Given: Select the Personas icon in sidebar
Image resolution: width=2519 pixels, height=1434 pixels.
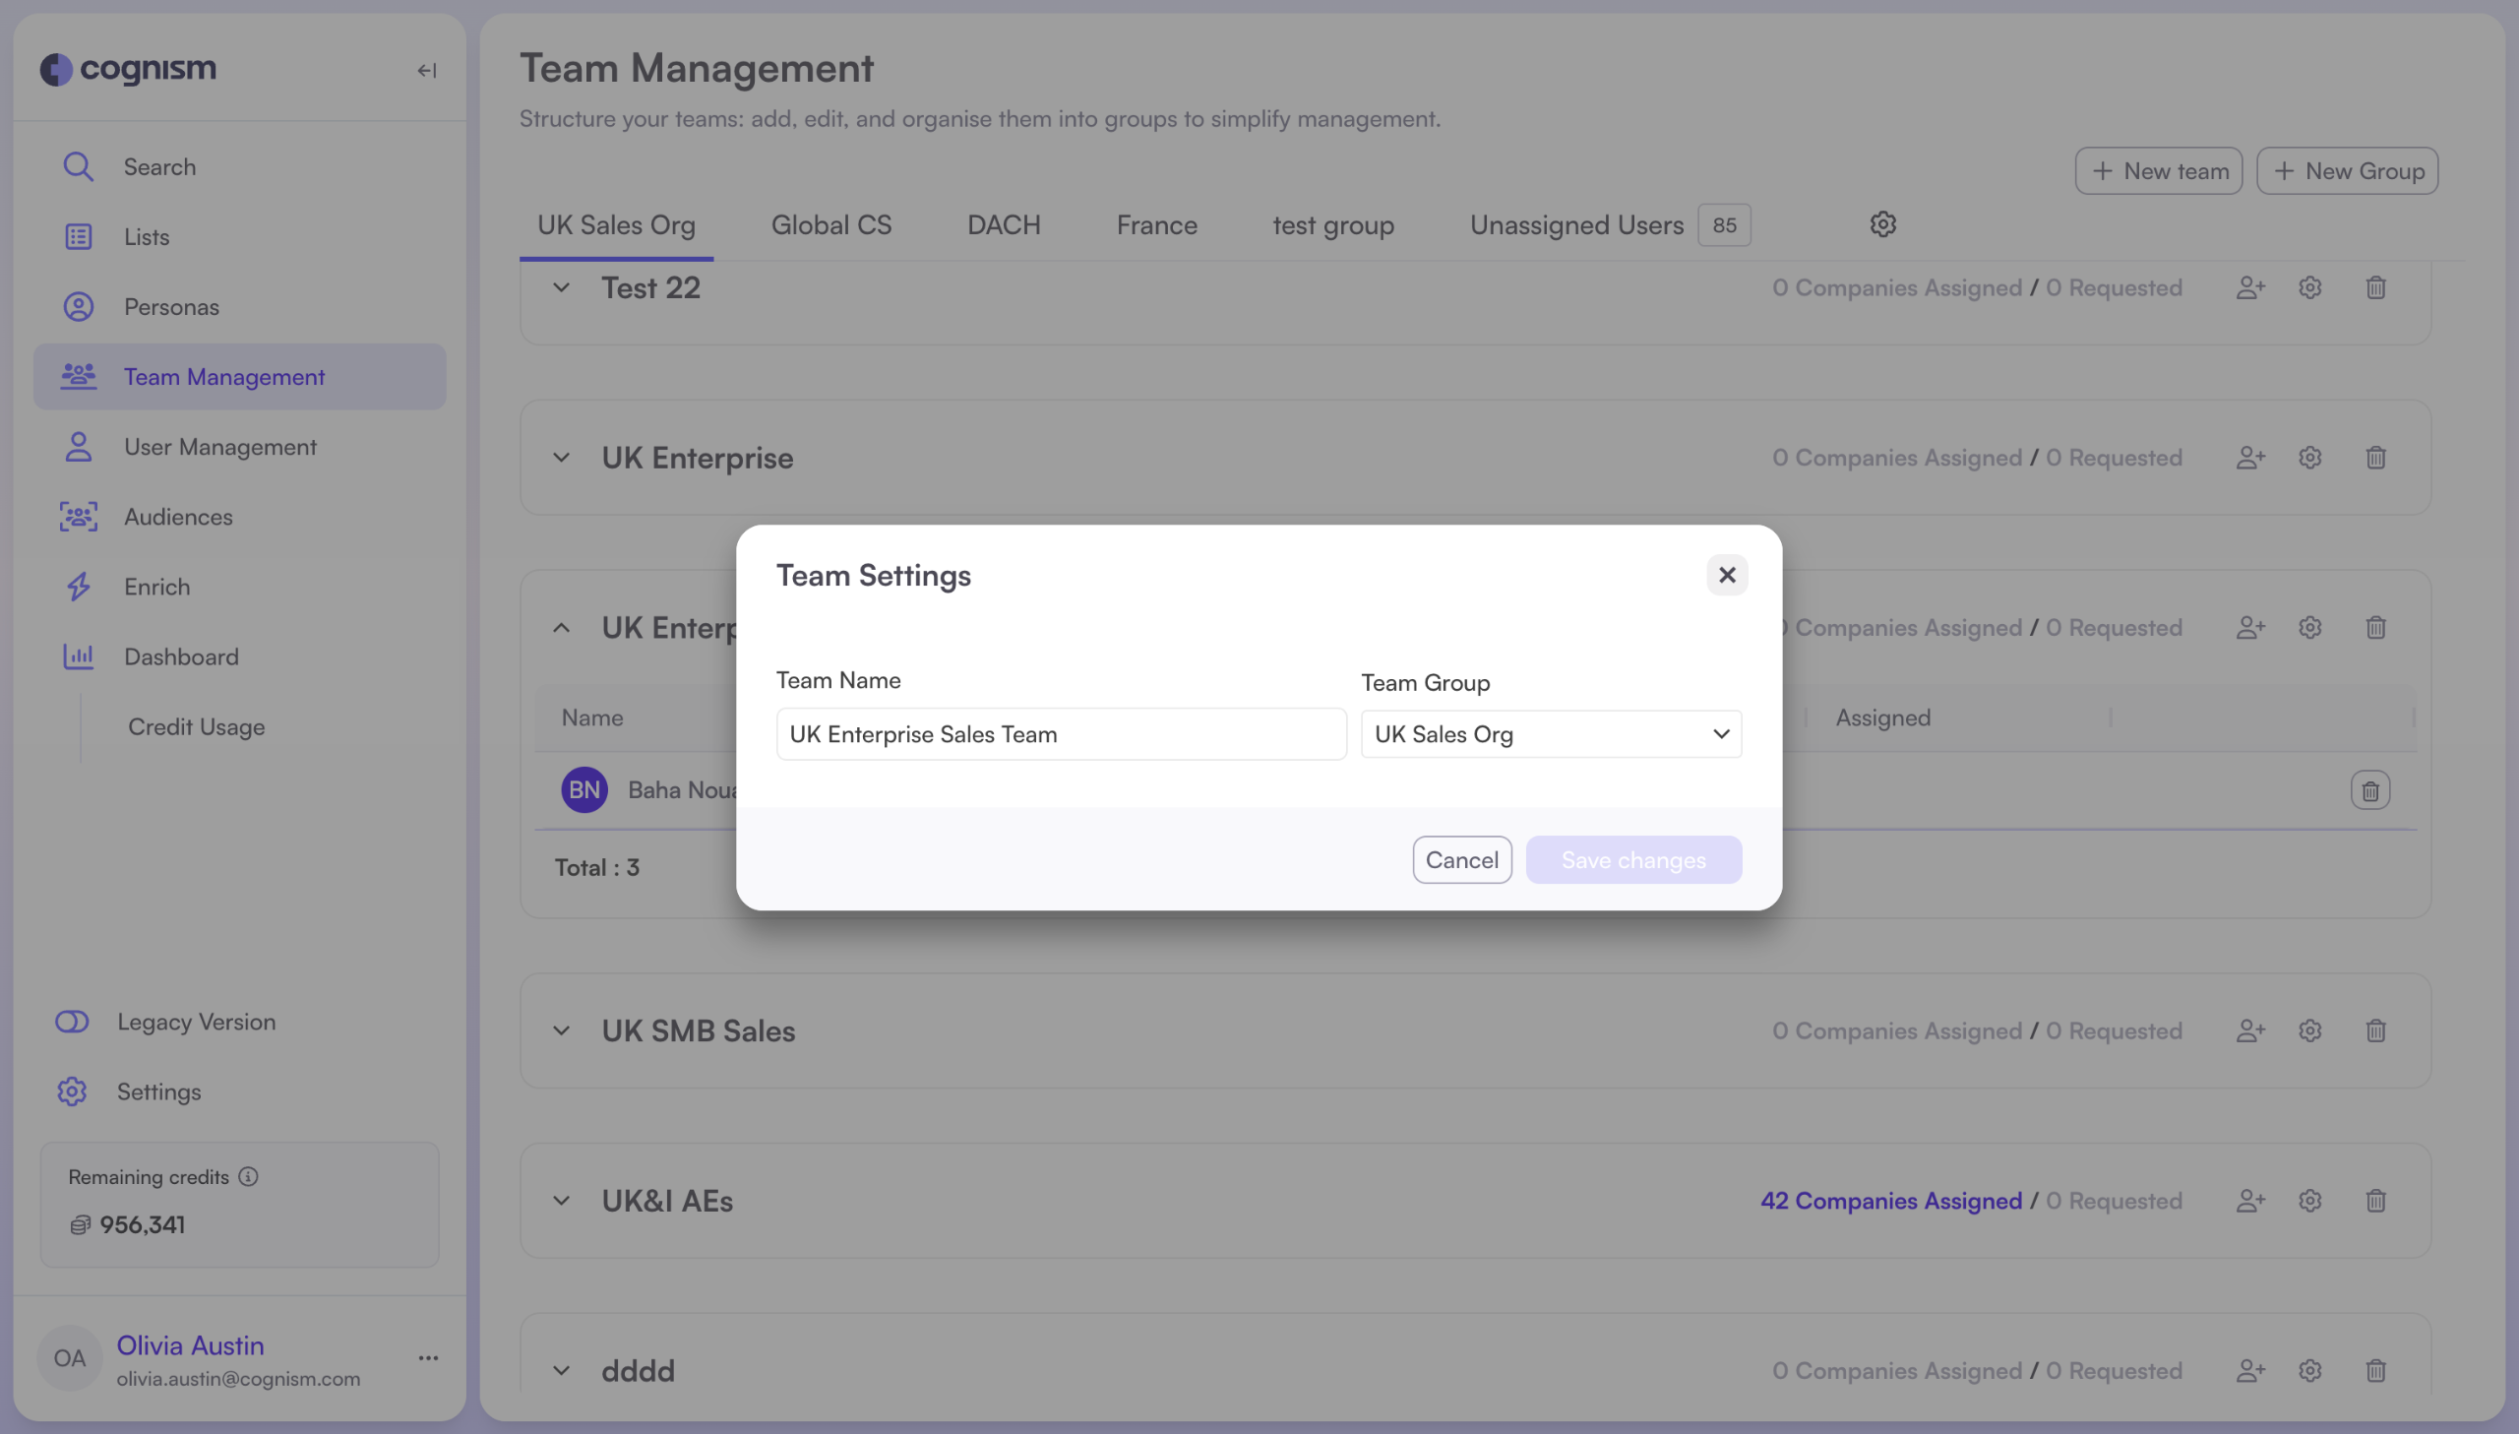Looking at the screenshot, I should pos(78,306).
